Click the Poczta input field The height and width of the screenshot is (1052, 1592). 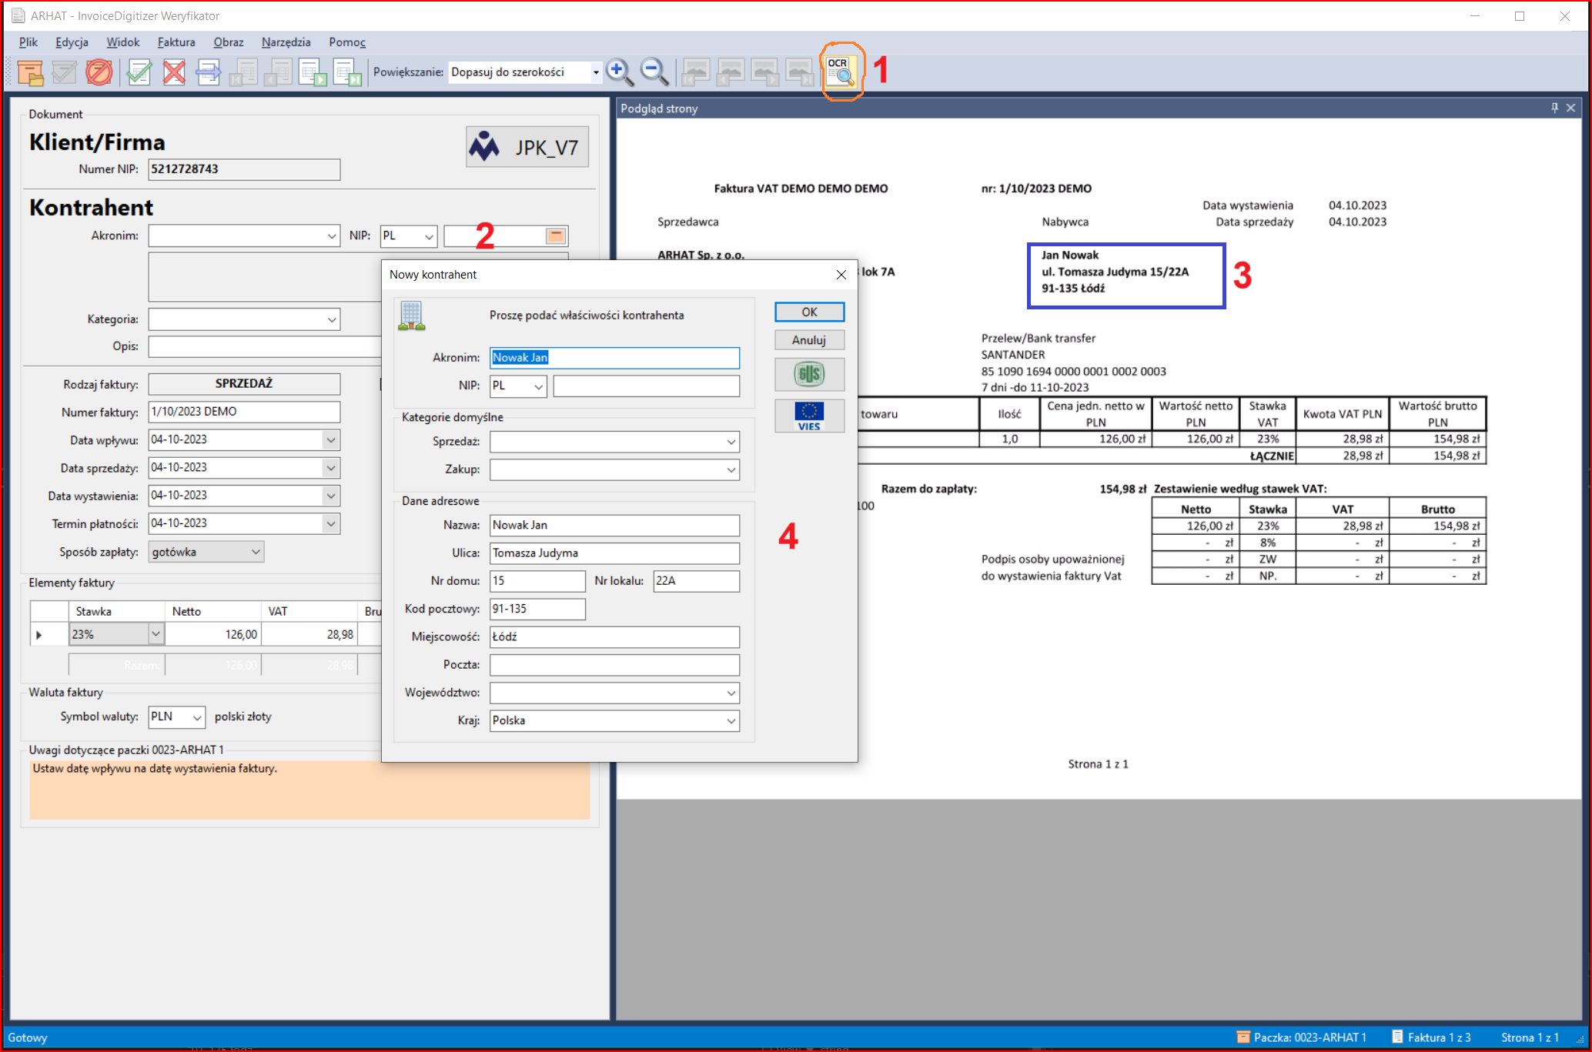tap(614, 665)
